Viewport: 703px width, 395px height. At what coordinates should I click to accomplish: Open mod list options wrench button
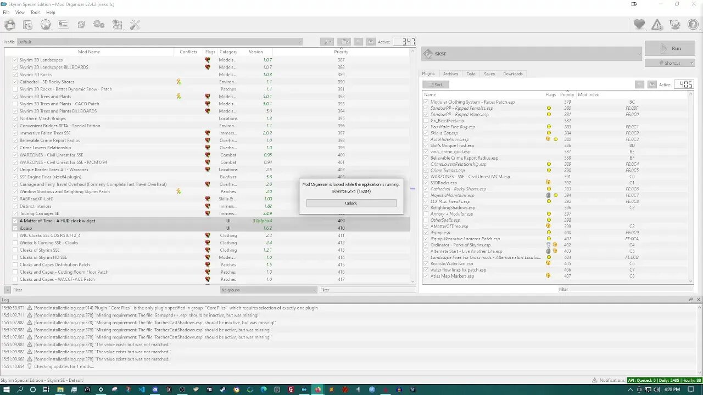coord(327,42)
